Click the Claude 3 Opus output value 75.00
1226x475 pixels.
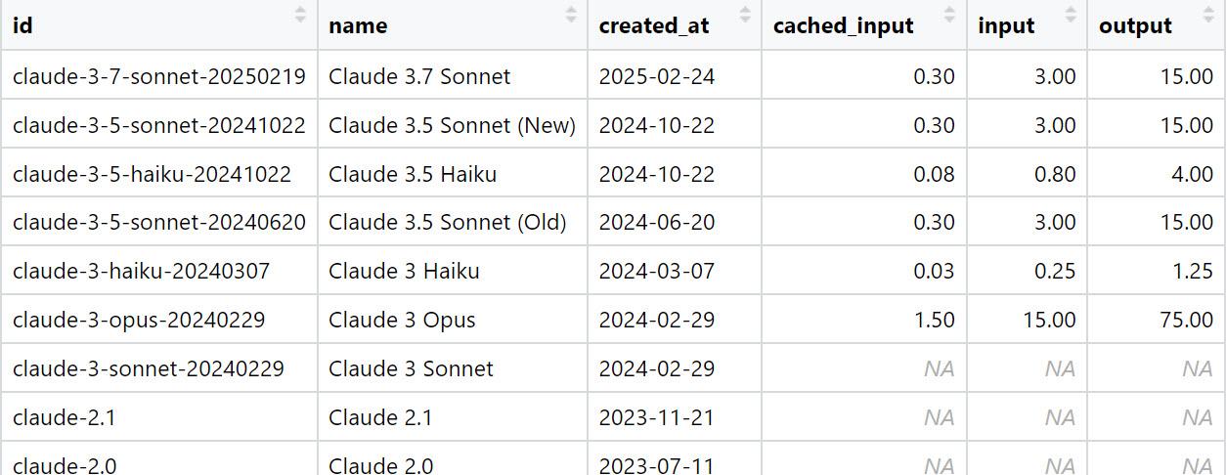1156,320
